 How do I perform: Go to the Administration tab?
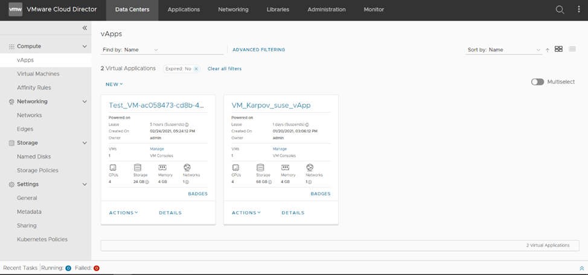pyautogui.click(x=326, y=10)
